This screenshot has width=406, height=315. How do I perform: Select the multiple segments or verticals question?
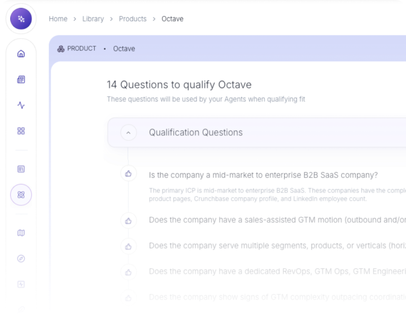pos(277,246)
